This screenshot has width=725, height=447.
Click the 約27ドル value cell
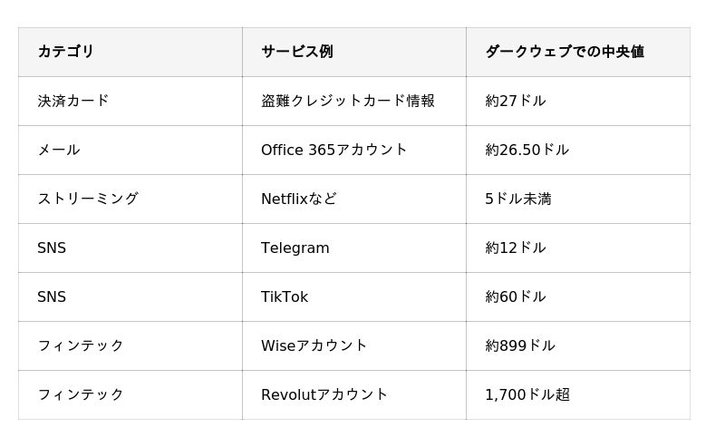pyautogui.click(x=578, y=101)
